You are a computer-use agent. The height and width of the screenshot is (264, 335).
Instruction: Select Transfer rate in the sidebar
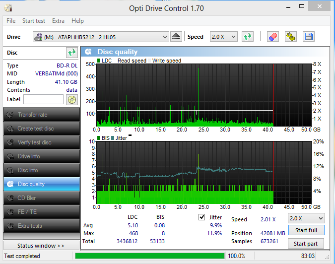pos(41,115)
